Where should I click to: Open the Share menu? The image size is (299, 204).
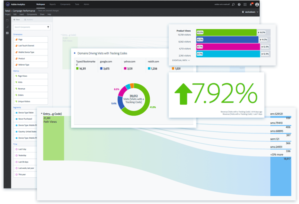(x=42, y=14)
